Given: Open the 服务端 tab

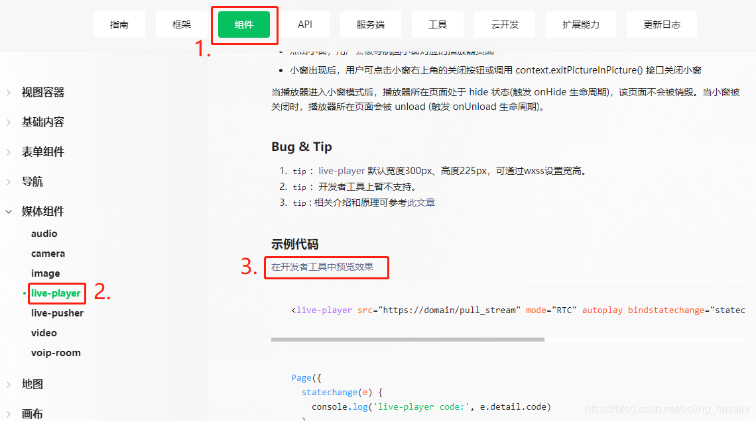Looking at the screenshot, I should point(370,24).
